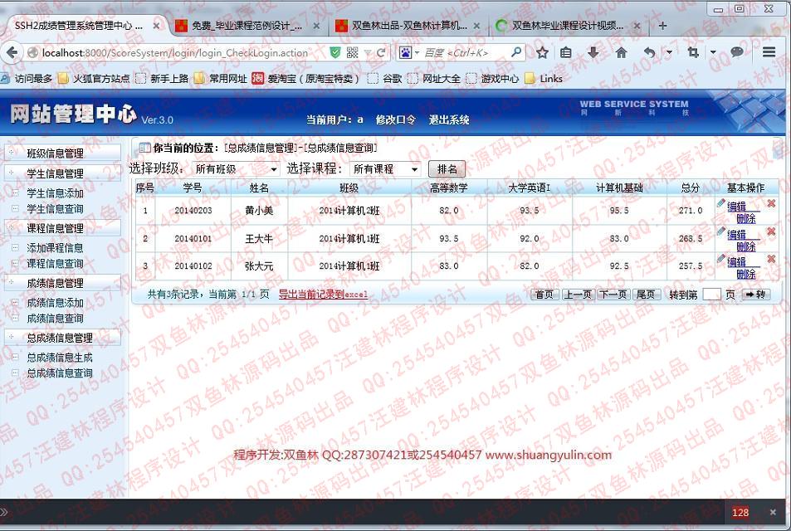Screen dimensions: 791x531
Task: Click the edit pencil icon for 张大元
Action: click(x=720, y=258)
